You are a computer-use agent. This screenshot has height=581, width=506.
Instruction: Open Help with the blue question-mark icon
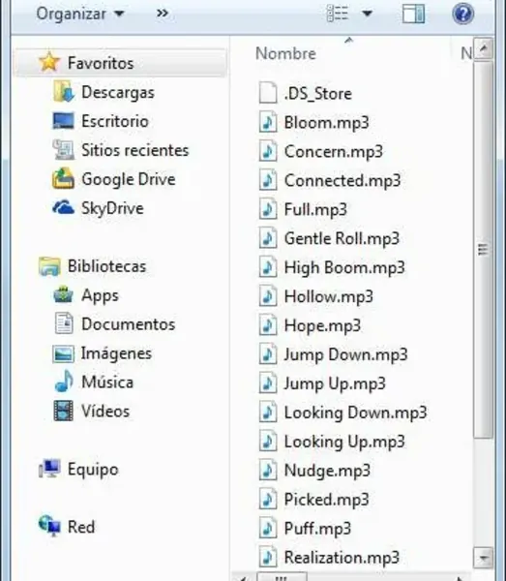462,14
